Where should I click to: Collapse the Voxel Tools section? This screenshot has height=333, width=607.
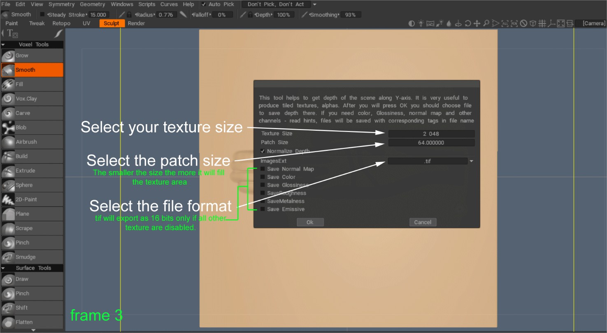(4, 44)
